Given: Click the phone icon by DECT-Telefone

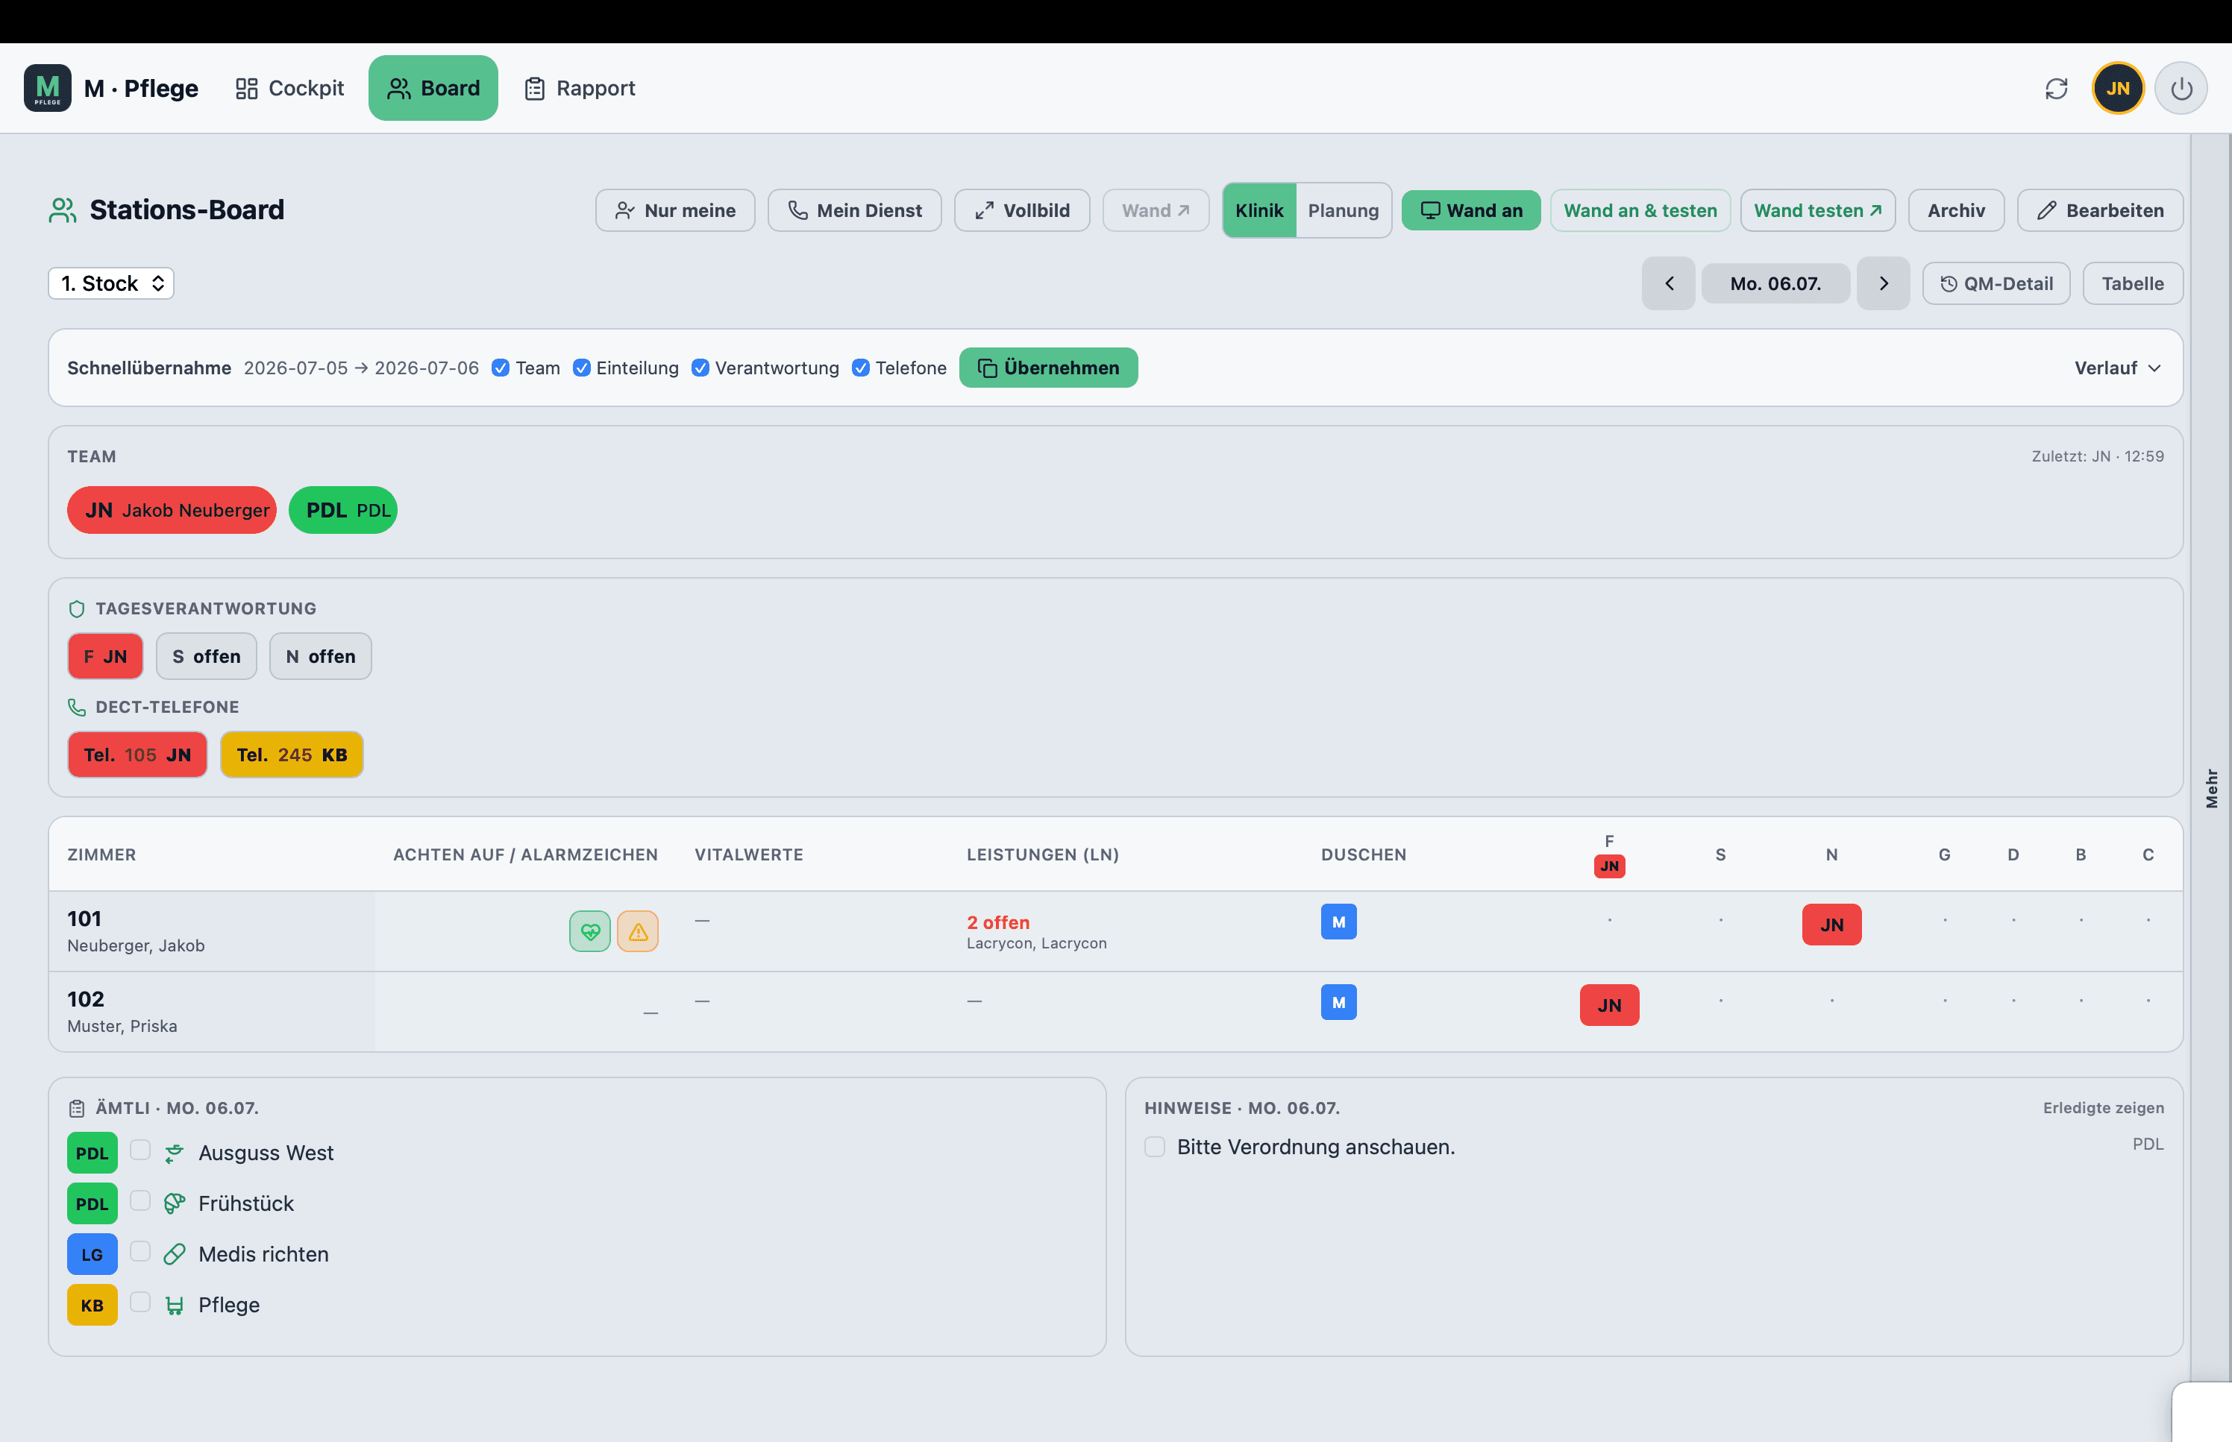Looking at the screenshot, I should [x=77, y=708].
